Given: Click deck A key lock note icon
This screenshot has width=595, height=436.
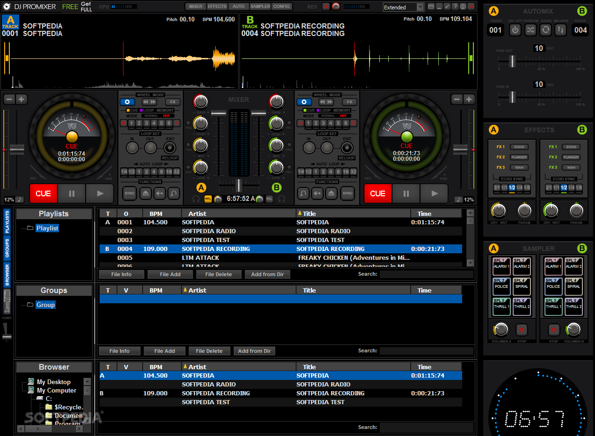Looking at the screenshot, I should [19, 200].
